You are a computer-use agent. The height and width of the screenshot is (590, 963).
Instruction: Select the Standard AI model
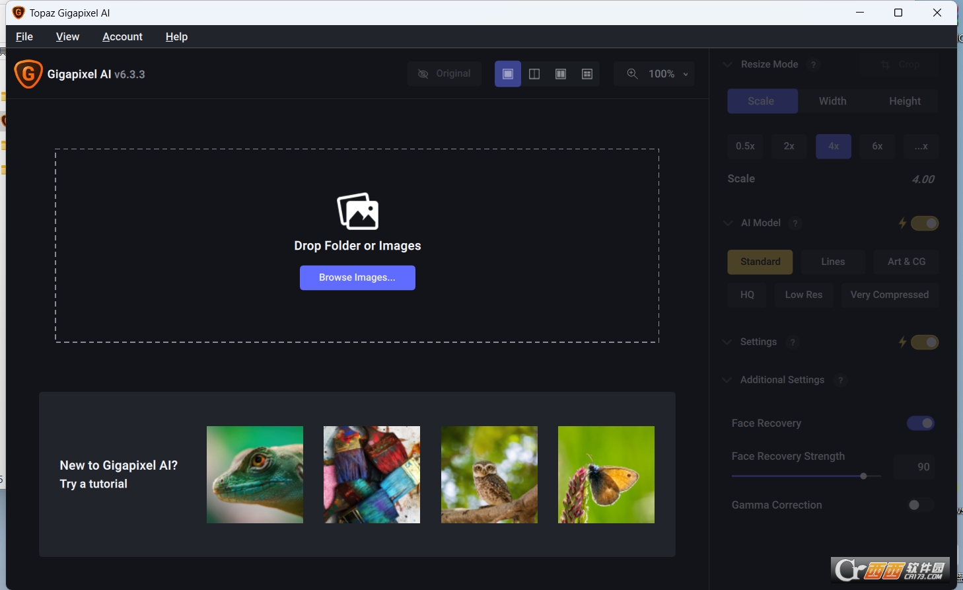760,262
